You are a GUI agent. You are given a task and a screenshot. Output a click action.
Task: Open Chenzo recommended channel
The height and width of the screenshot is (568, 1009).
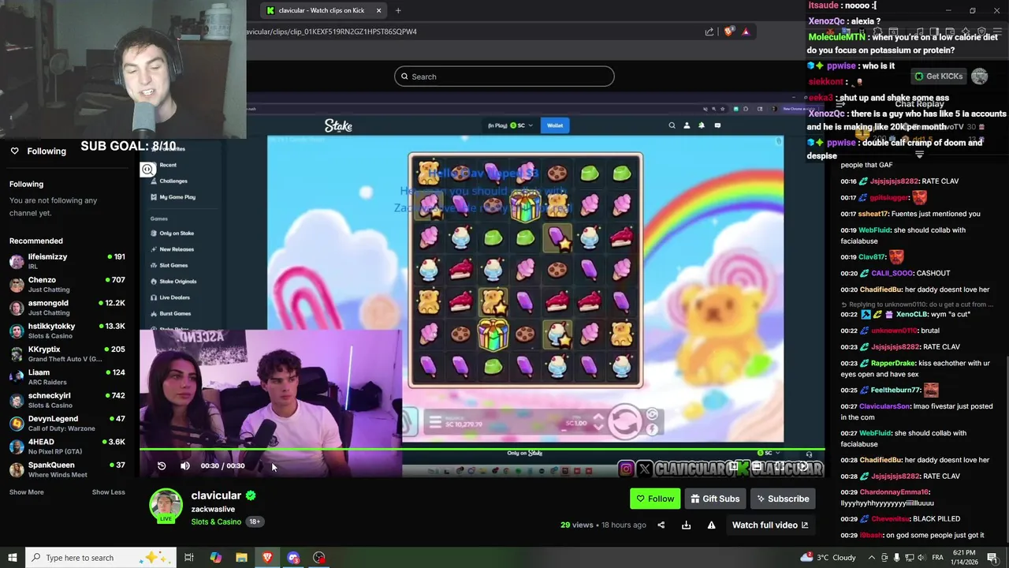click(x=67, y=284)
